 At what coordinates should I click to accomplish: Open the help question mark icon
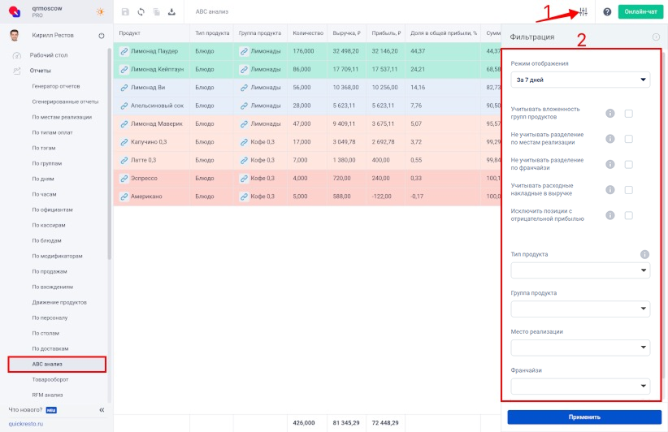[x=607, y=12]
